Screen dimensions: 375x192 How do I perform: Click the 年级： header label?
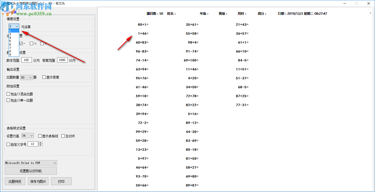[204, 14]
